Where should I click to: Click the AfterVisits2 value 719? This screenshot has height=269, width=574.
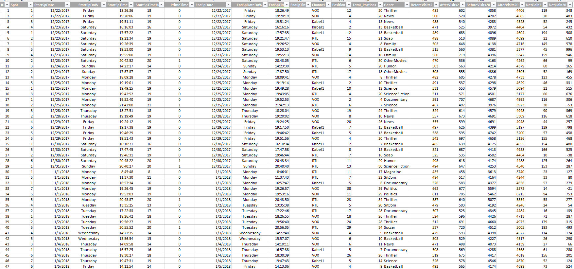tap(452, 55)
